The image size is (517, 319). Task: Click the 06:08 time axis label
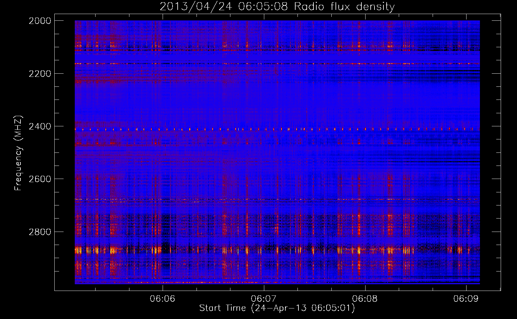click(x=365, y=299)
